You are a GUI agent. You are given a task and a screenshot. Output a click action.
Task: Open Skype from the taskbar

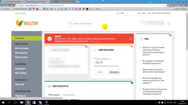pos(40,102)
